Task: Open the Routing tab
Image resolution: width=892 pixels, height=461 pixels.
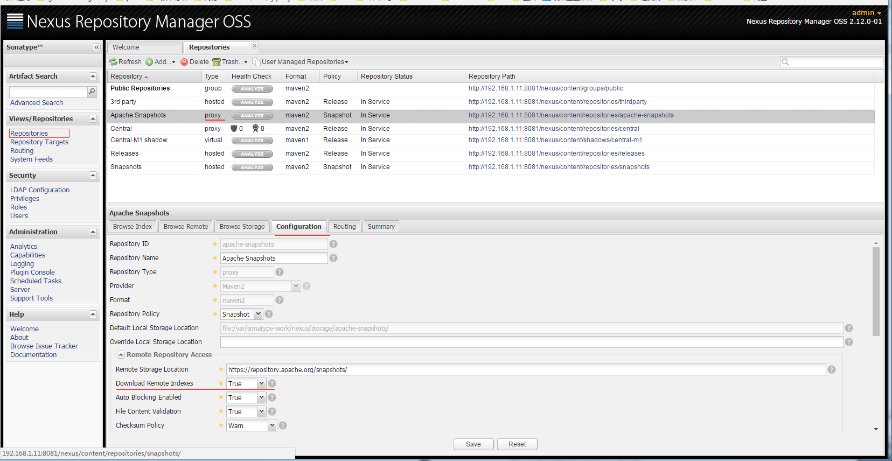Action: point(345,227)
